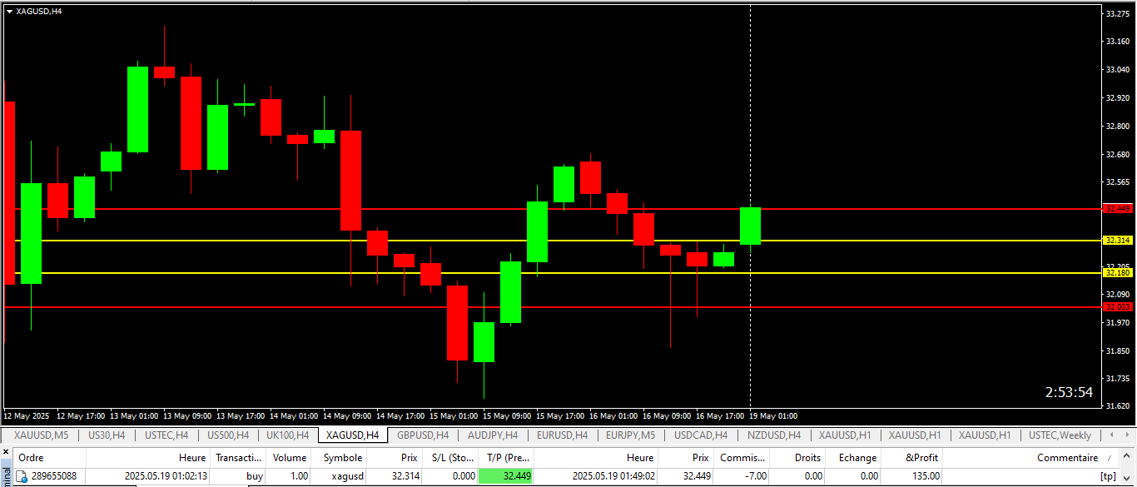Click the green candle at 19 May 01:00
Viewport: 1137px width, 487px height.
750,226
